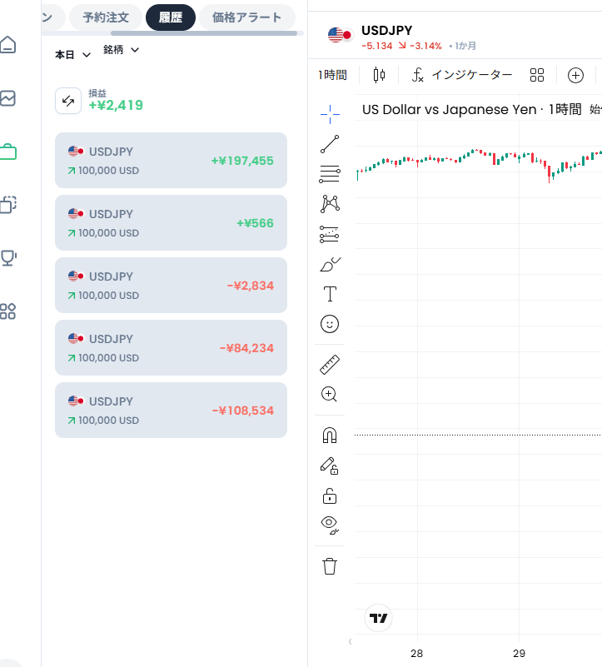
Task: Select the crosshair cursor tool
Action: 330,114
